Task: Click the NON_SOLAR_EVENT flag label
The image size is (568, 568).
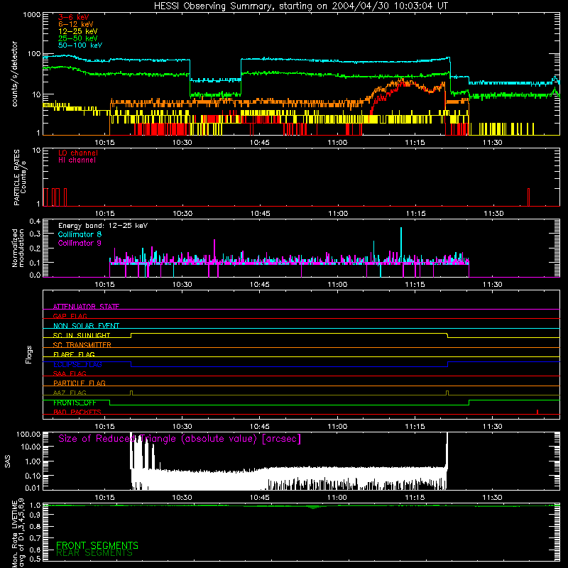Action: (x=86, y=326)
